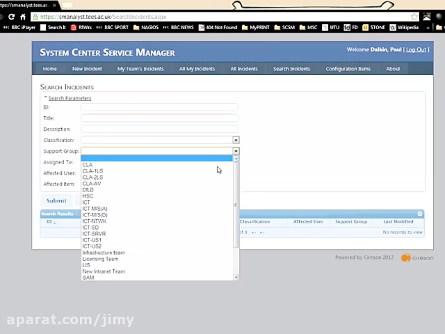Click the Log Out link
This screenshot has height=334, width=445.
point(416,49)
